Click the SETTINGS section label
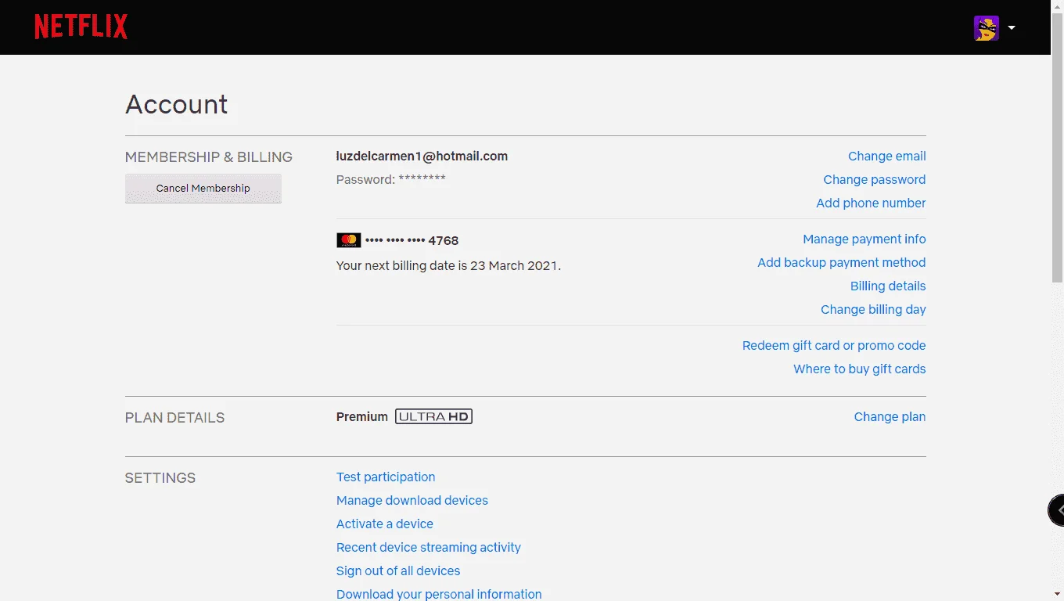The height and width of the screenshot is (601, 1064). (x=160, y=478)
